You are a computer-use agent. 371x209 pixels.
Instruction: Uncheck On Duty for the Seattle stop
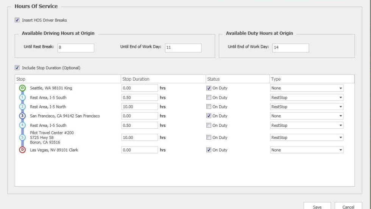coord(209,88)
